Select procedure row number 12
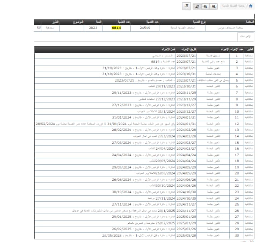This screenshot has height=242, width=264. (x=144, y=124)
